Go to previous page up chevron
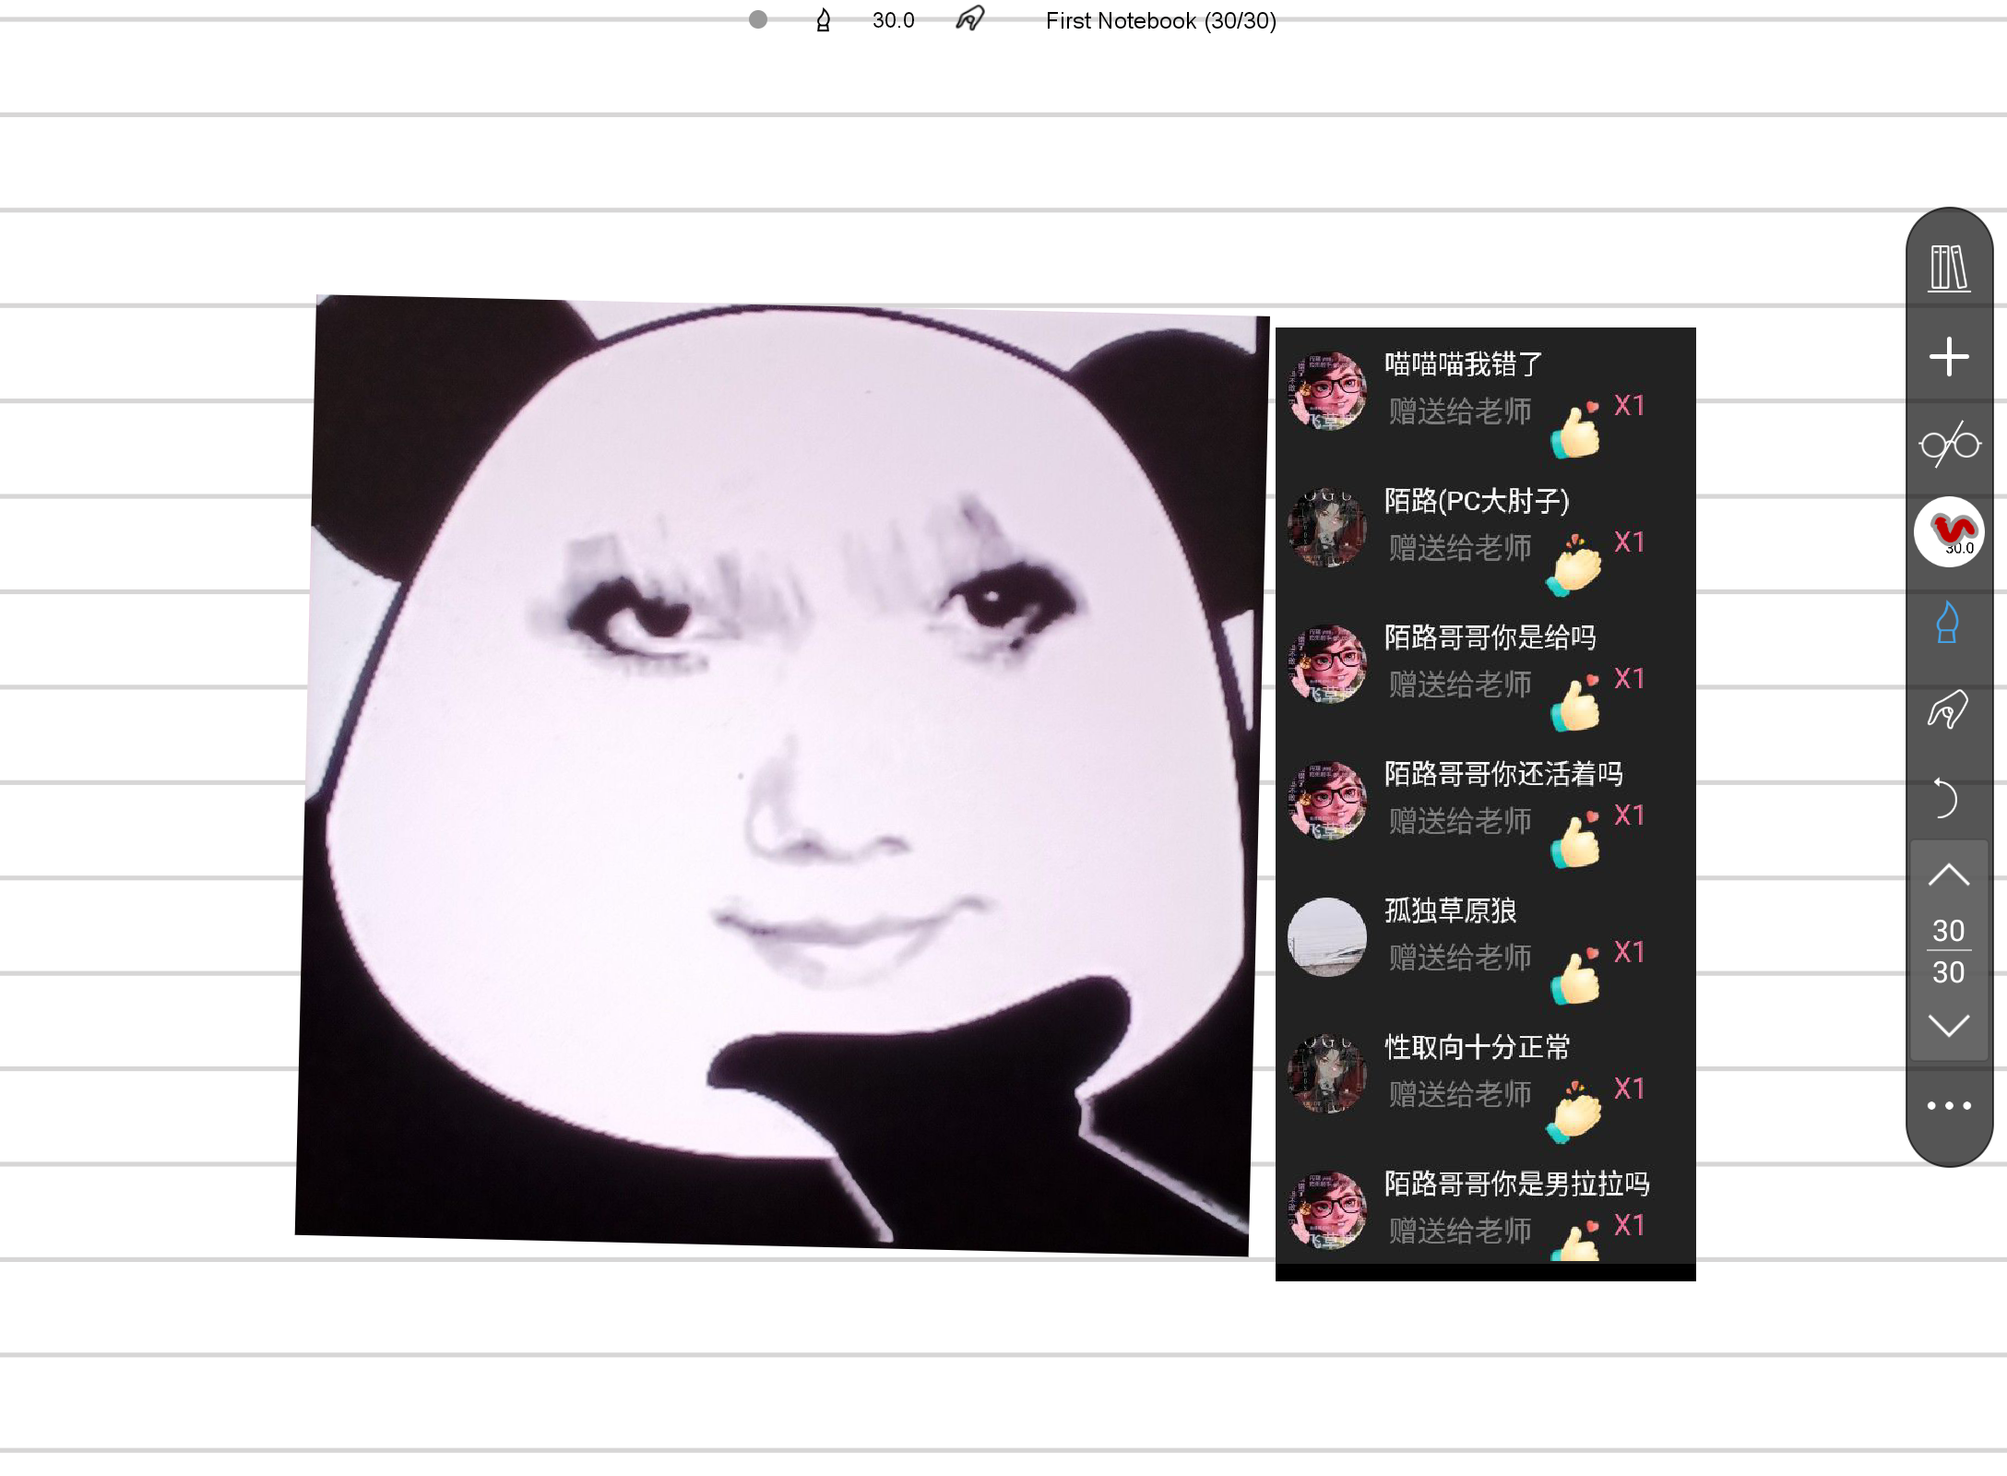Image resolution: width=2007 pixels, height=1476 pixels. pyautogui.click(x=1949, y=875)
